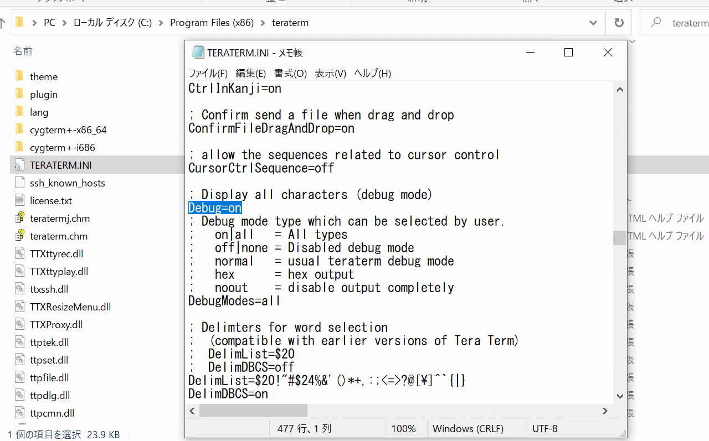The height and width of the screenshot is (441, 709).
Task: Click the address bar folder icon
Action: pyautogui.click(x=21, y=23)
